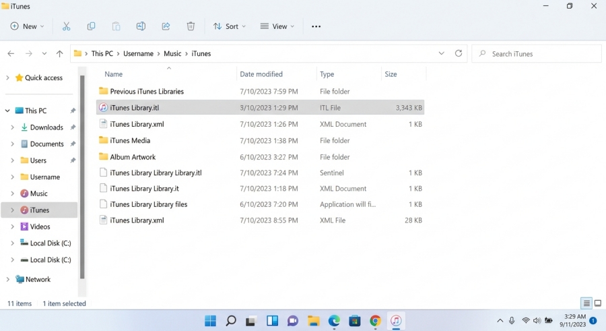The image size is (606, 331).
Task: Select Users folder in navigation pane
Action: coord(38,160)
